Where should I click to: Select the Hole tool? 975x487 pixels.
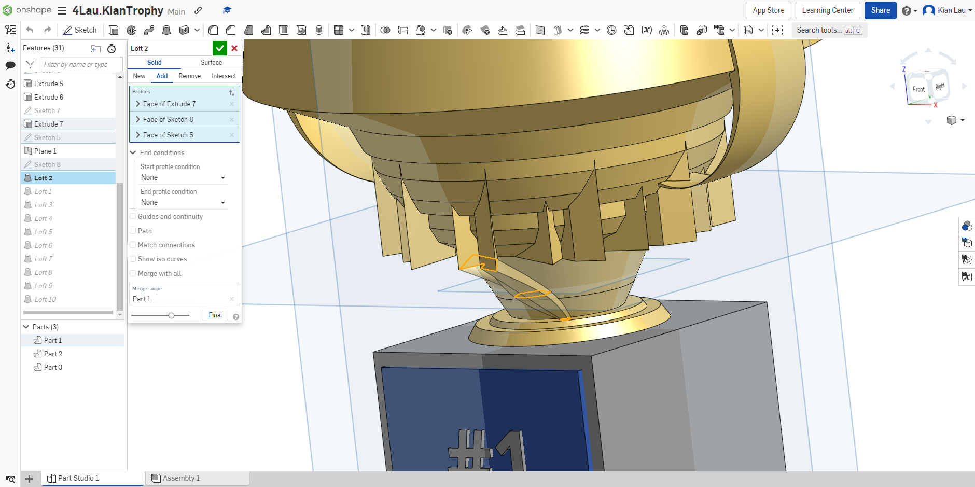(301, 30)
